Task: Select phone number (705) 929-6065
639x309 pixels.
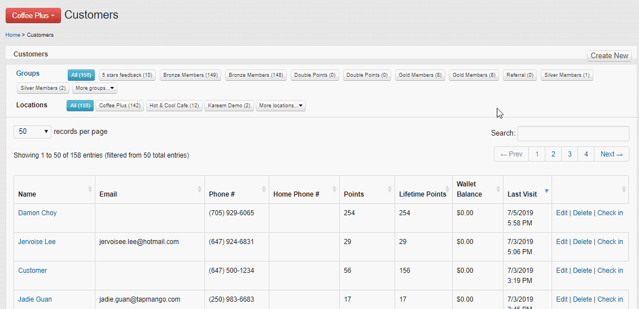Action: point(231,213)
